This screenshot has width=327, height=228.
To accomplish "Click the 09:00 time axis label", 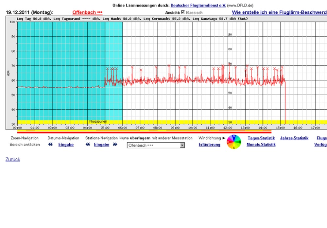I will coord(175,128).
